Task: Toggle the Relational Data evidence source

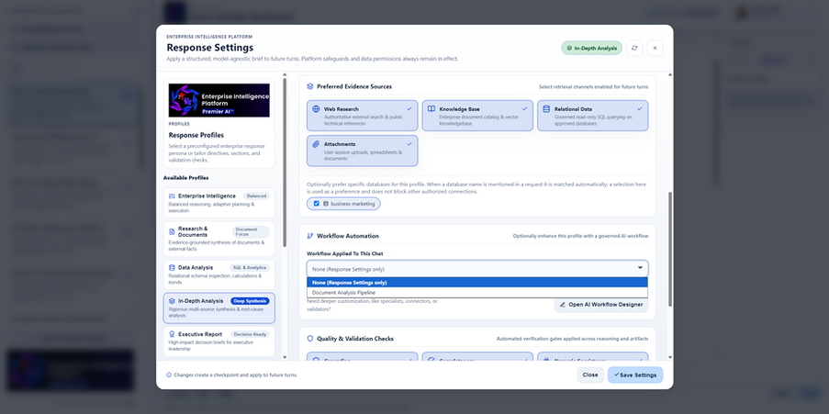Action: pyautogui.click(x=593, y=116)
